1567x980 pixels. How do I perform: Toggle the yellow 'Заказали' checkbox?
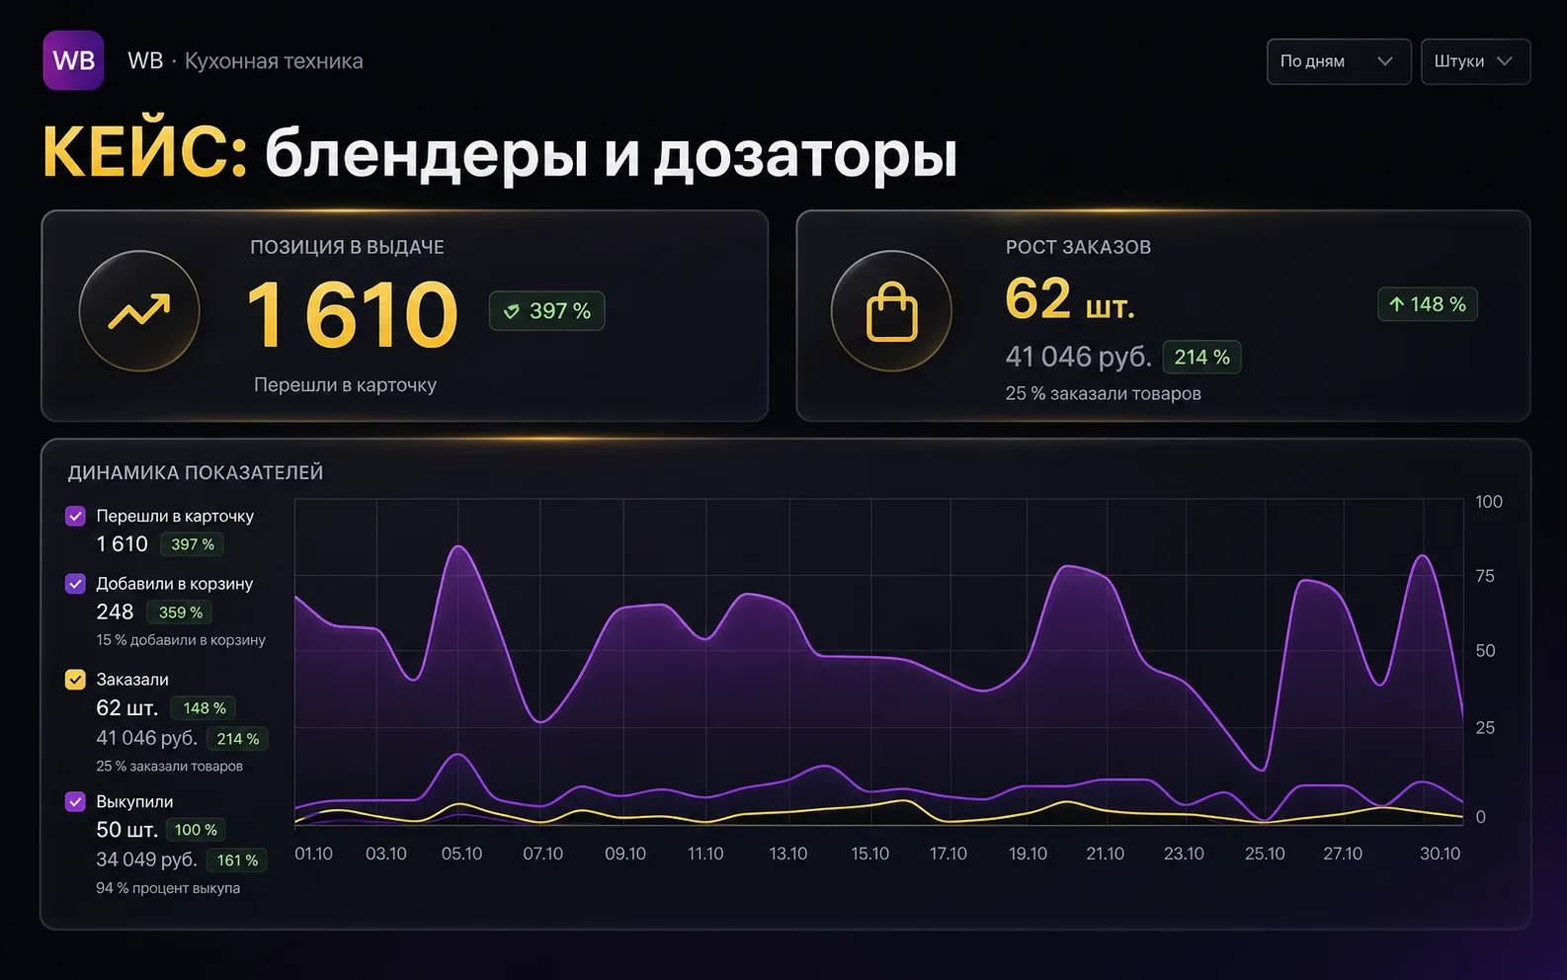(75, 680)
